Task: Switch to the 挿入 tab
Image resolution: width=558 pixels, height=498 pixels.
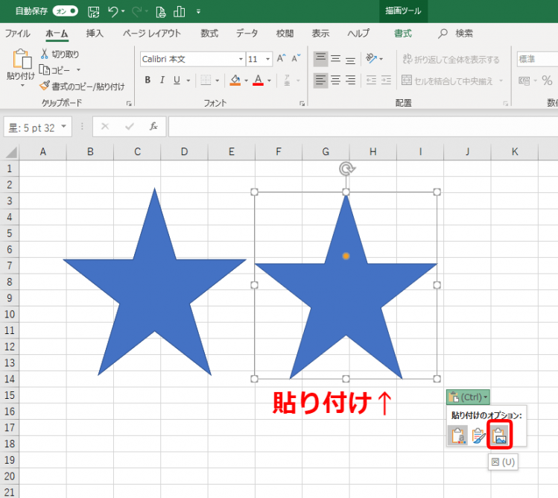Action: click(95, 34)
